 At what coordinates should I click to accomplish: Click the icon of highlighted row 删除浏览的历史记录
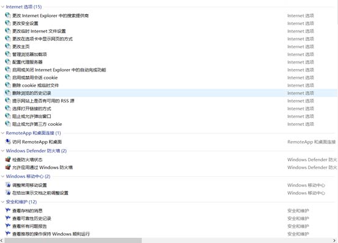pos(8,93)
